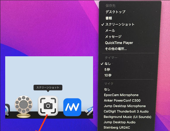Choose Steinberg UR24C microphone
This screenshot has width=170, height=131.
[117, 127]
